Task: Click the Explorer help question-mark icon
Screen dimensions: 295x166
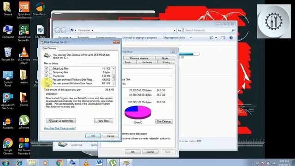Action: tap(231, 38)
